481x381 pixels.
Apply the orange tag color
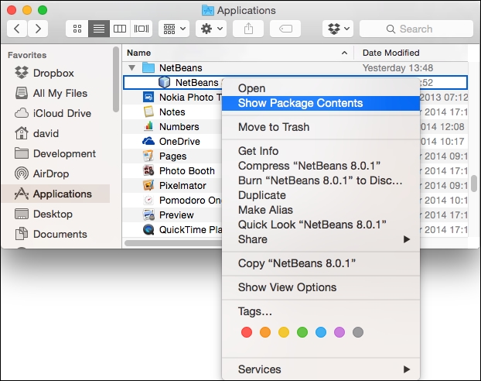(265, 332)
